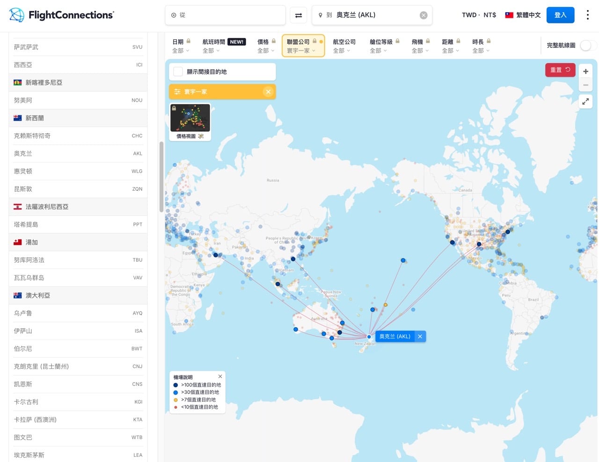Screen dimensions: 599x462
Task: Toggle the 完整航線圖 switch
Action: [x=588, y=45]
